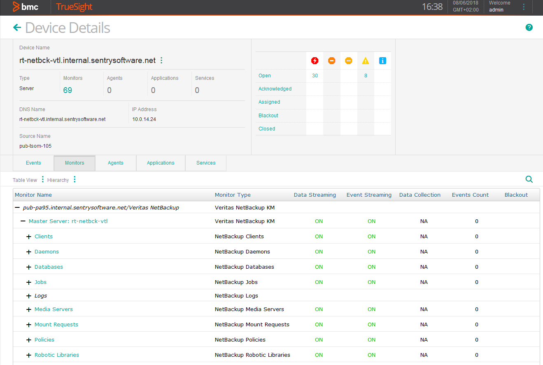Switch to the Applications tab
This screenshot has height=365, width=543.
point(161,163)
